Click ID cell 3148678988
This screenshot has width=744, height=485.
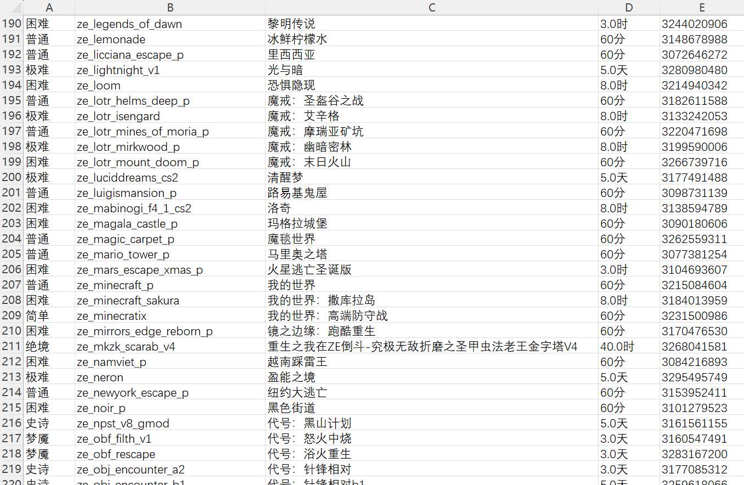702,40
